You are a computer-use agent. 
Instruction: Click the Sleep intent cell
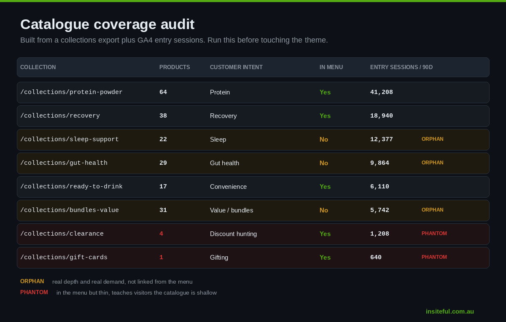pos(218,140)
